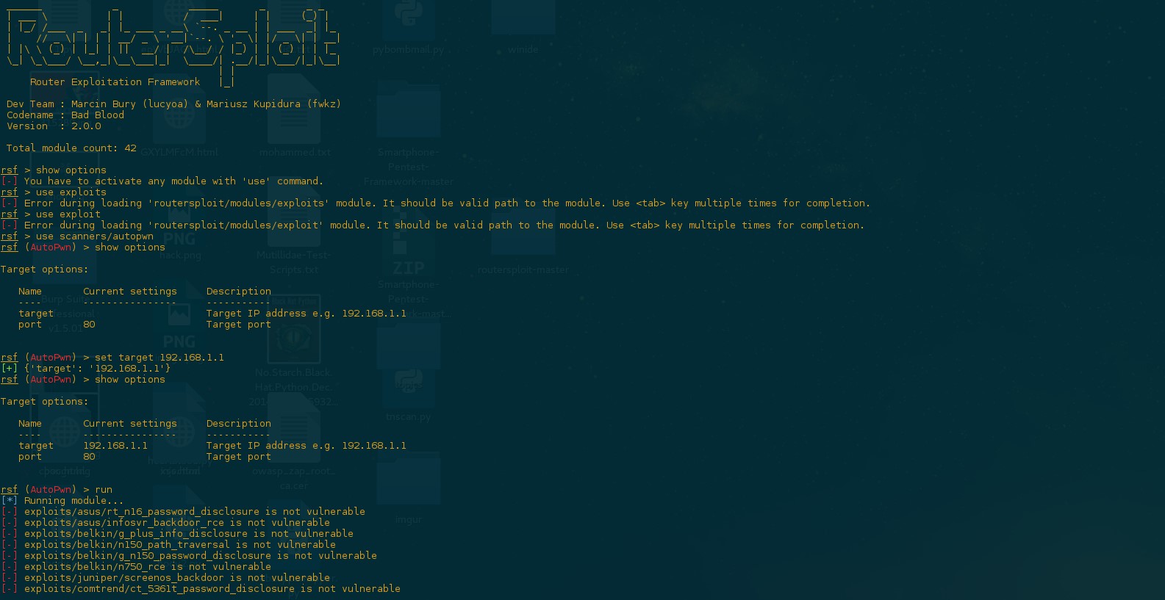
Task: Click the 'Running module...' status line
Action: pyautogui.click(x=62, y=501)
